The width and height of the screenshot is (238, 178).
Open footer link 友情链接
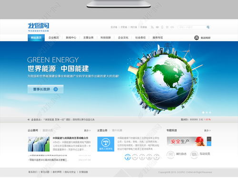click(x=83, y=172)
